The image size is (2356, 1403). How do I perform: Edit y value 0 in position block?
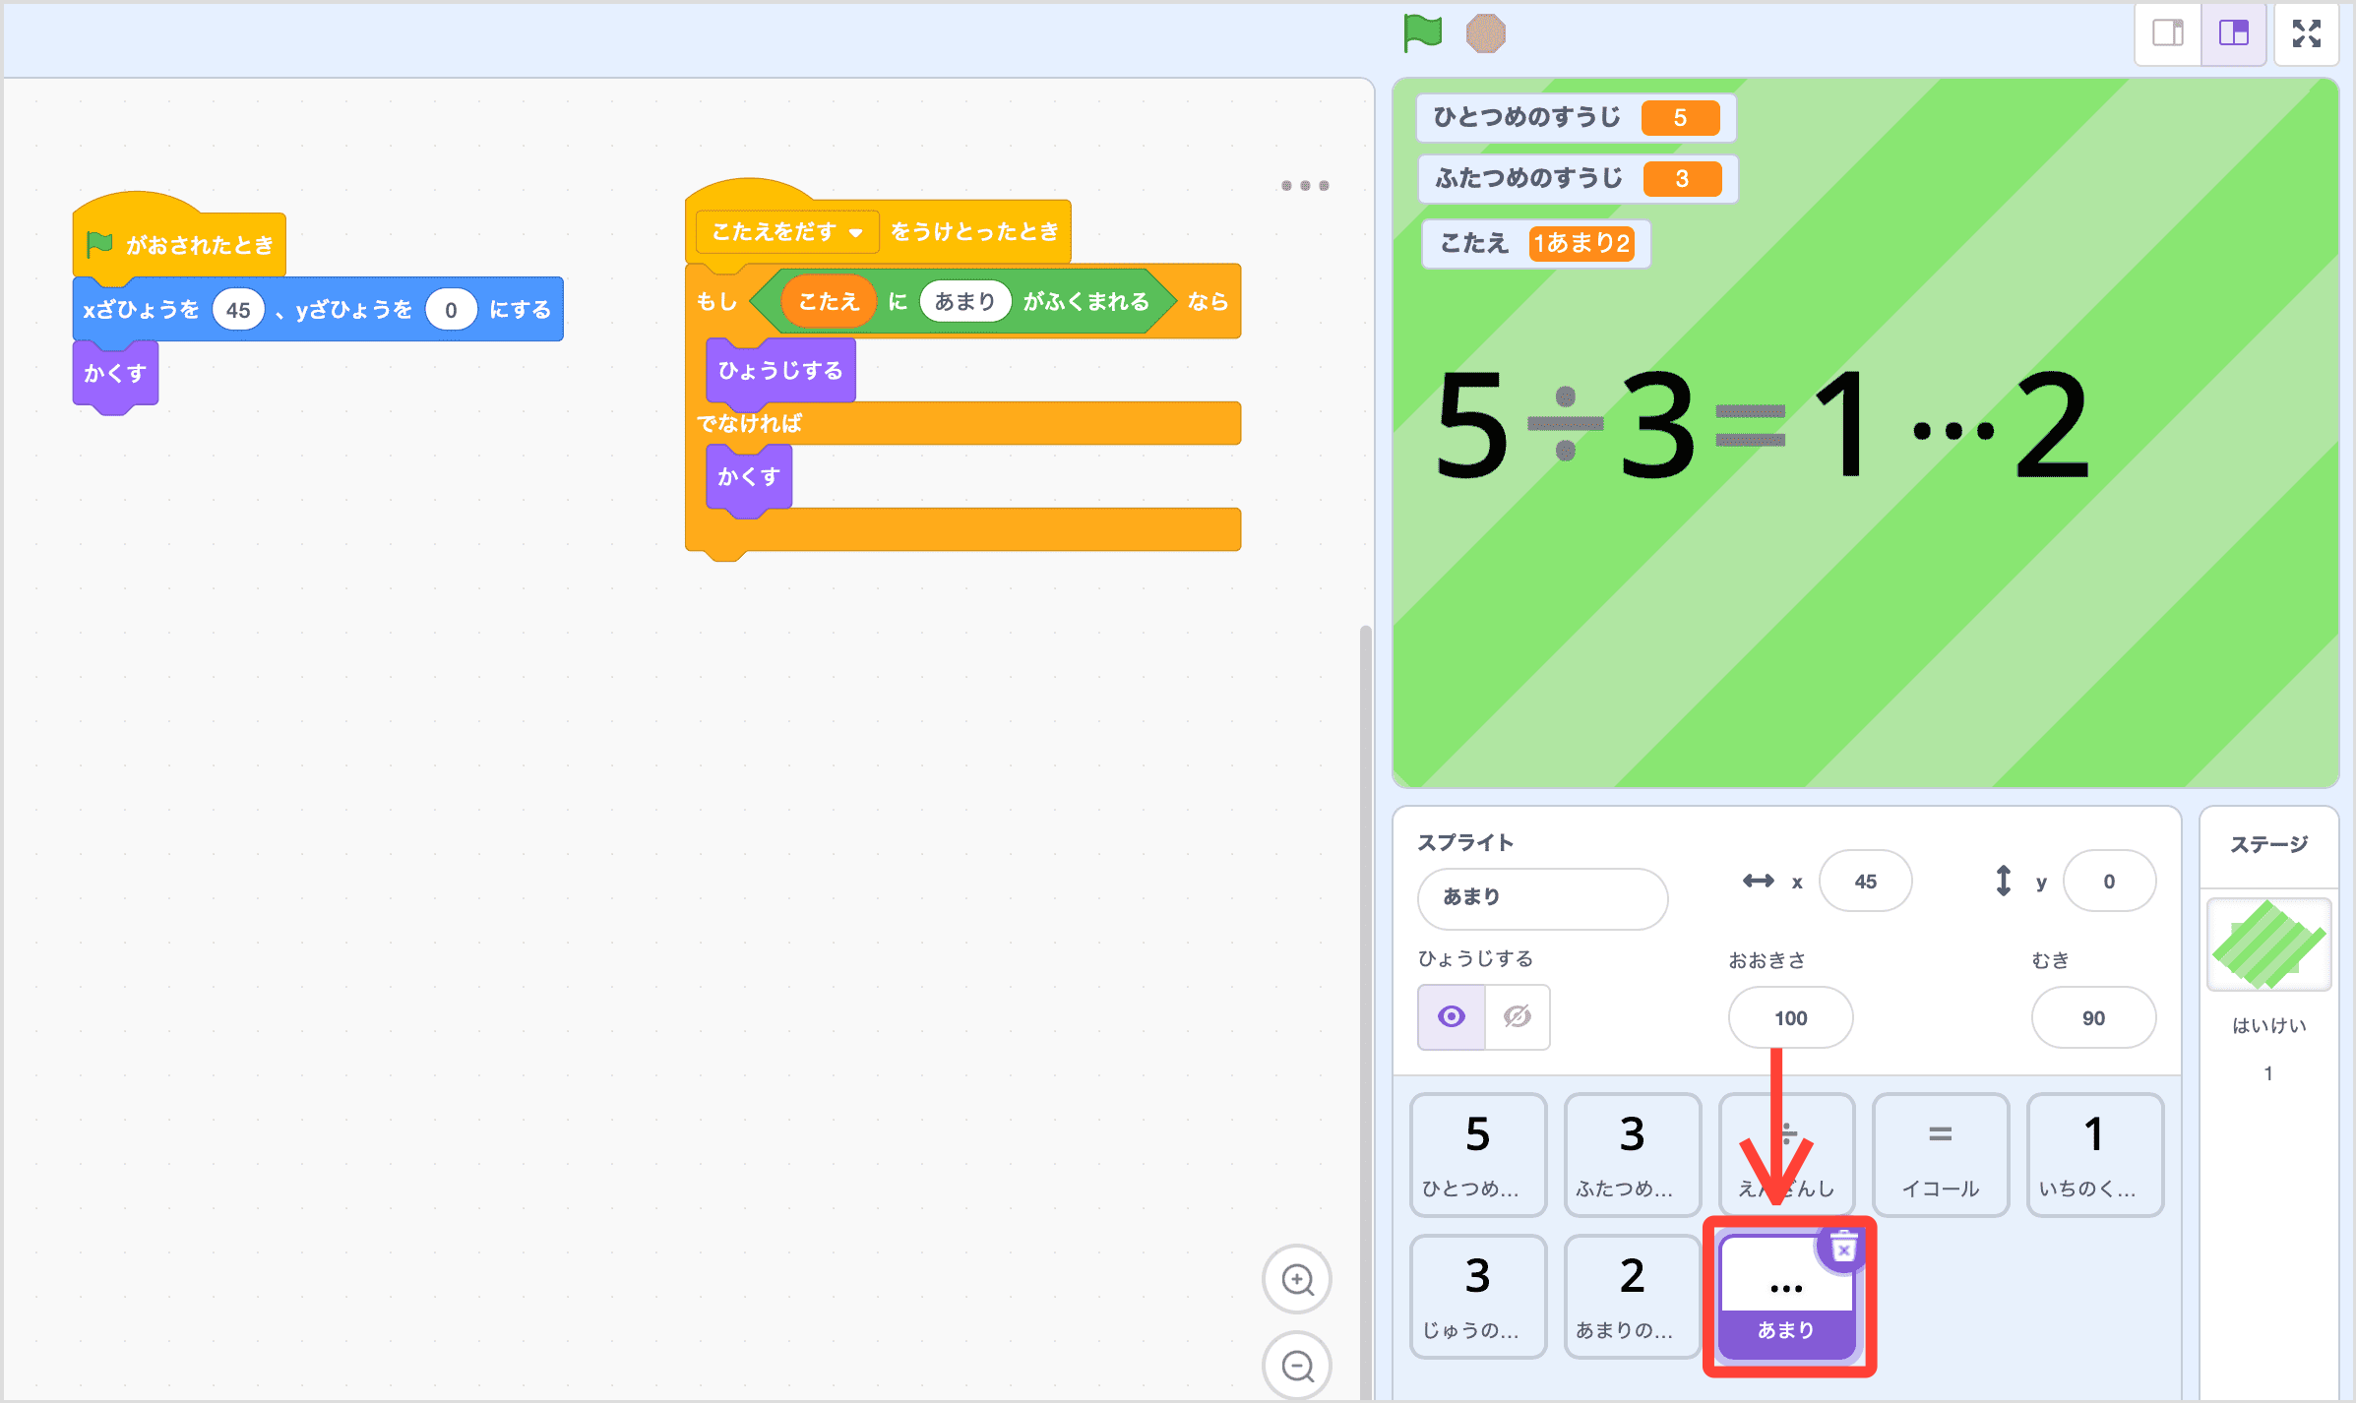(x=451, y=310)
